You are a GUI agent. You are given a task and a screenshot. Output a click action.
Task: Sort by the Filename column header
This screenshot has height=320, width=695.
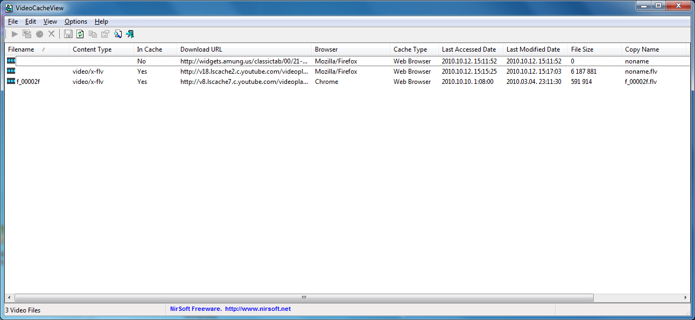click(37, 49)
